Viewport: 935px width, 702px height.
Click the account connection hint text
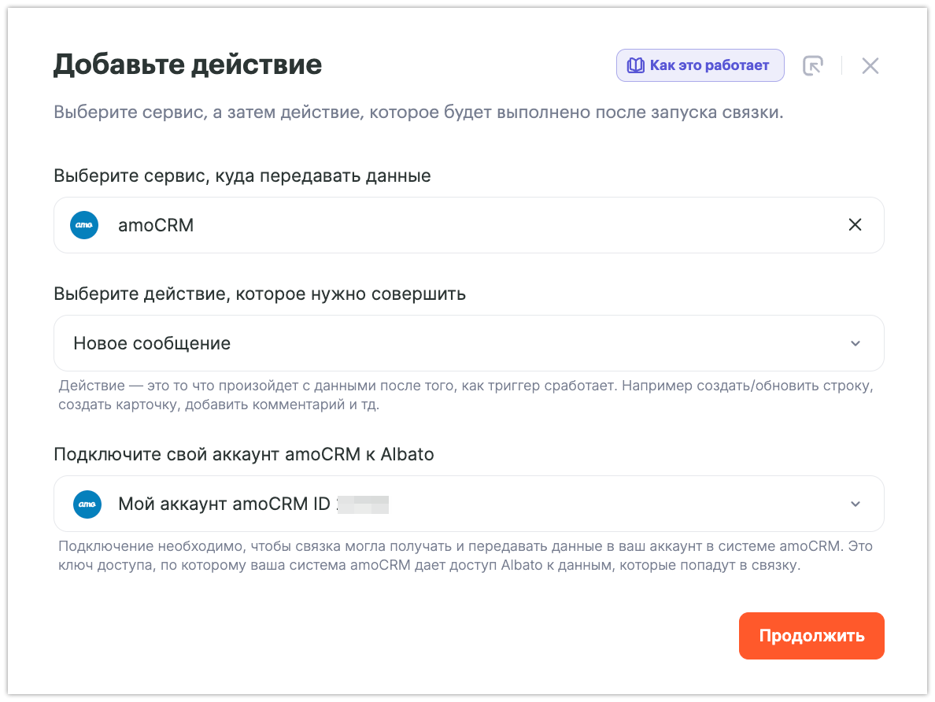[466, 556]
